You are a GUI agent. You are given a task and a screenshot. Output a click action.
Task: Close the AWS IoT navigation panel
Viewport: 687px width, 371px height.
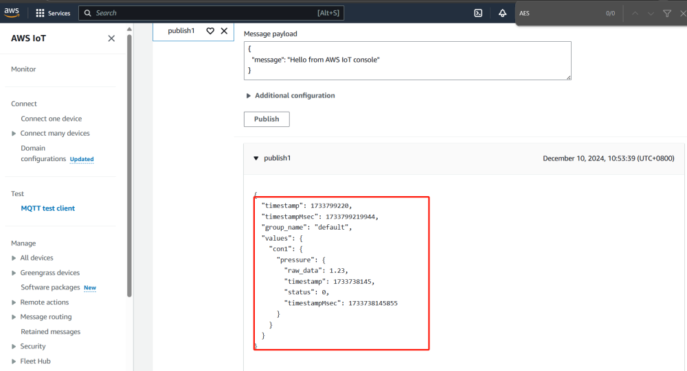pos(111,38)
